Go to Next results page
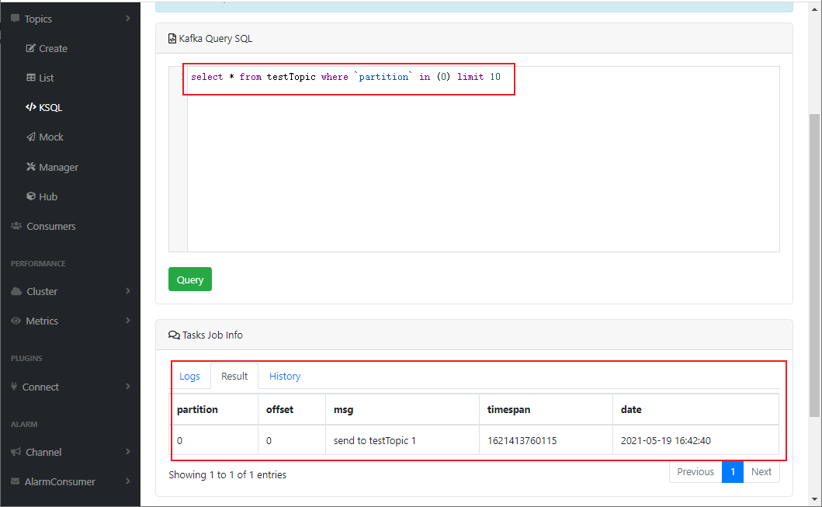 (x=761, y=472)
